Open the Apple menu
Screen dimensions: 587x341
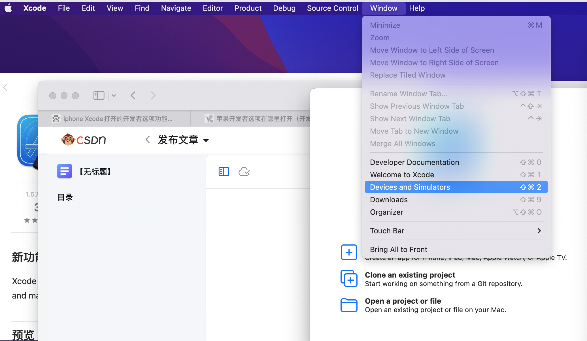click(8, 8)
